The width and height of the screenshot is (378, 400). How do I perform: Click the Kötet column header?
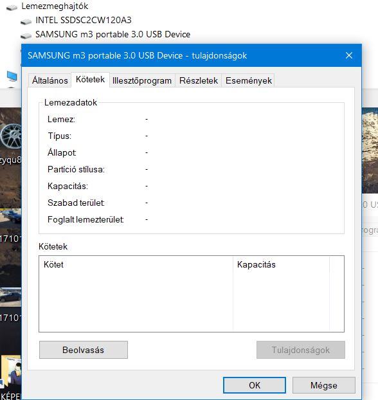136,264
